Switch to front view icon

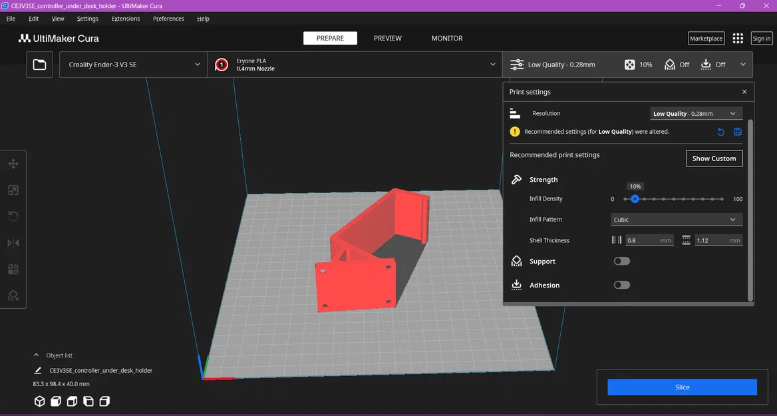56,401
